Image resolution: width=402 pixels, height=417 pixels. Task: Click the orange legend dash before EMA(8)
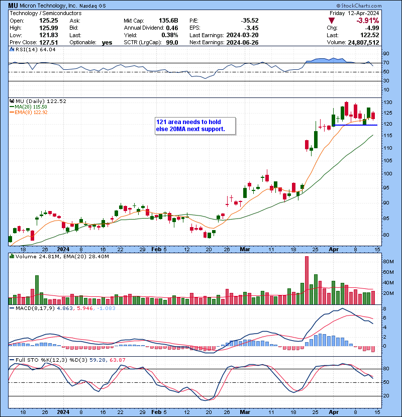[12, 112]
